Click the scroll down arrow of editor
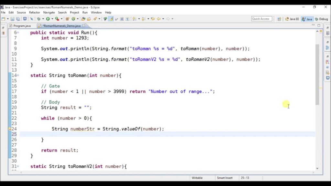The width and height of the screenshot is (331, 186). point(317,168)
